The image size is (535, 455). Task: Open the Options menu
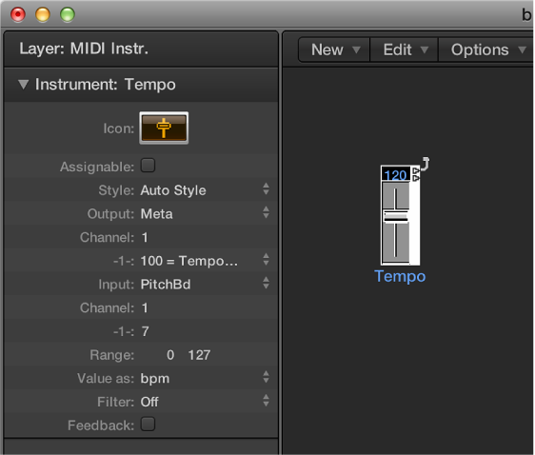tap(487, 49)
